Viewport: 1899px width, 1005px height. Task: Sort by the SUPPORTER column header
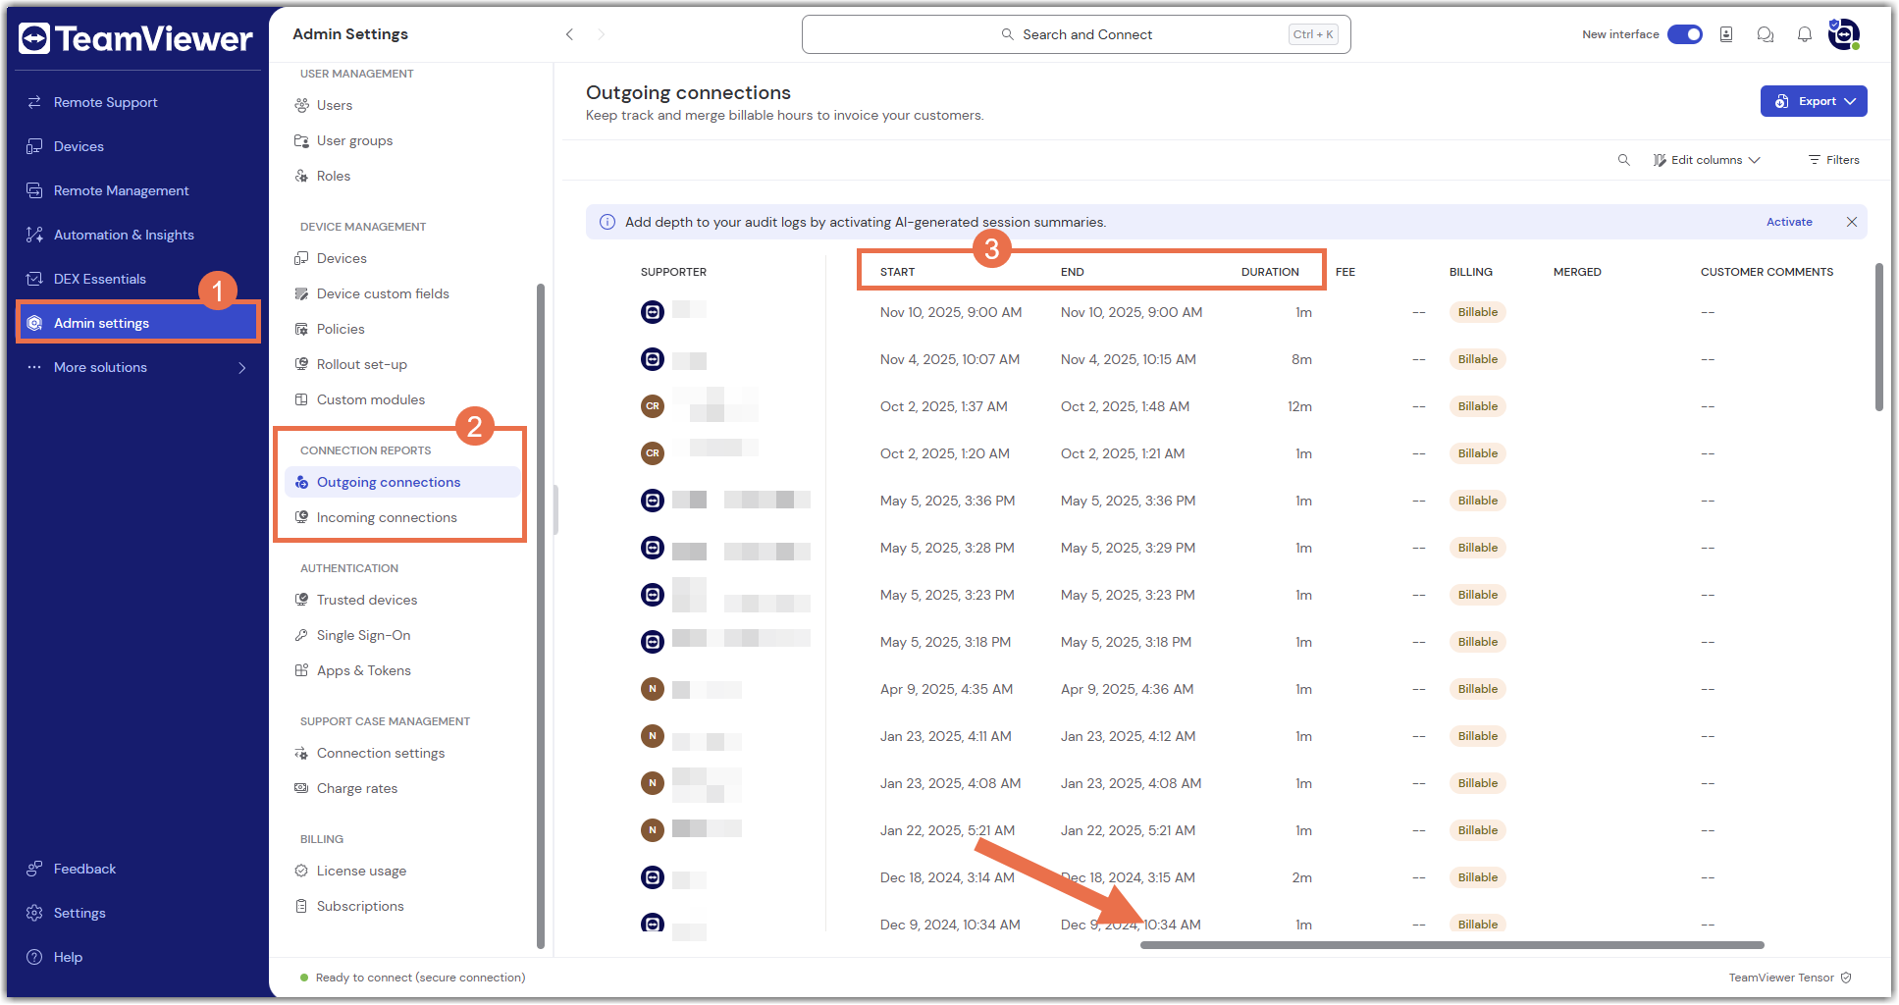673,272
